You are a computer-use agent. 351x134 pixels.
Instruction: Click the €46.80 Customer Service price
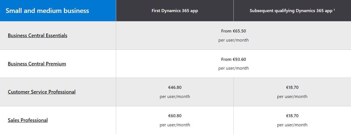click(x=175, y=87)
